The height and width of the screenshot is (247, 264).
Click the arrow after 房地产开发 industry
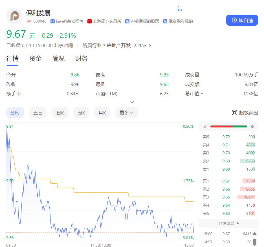point(149,45)
